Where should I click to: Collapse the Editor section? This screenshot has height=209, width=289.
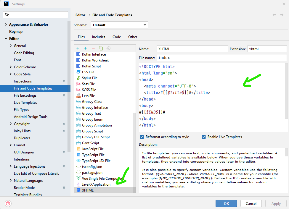click(x=6, y=39)
